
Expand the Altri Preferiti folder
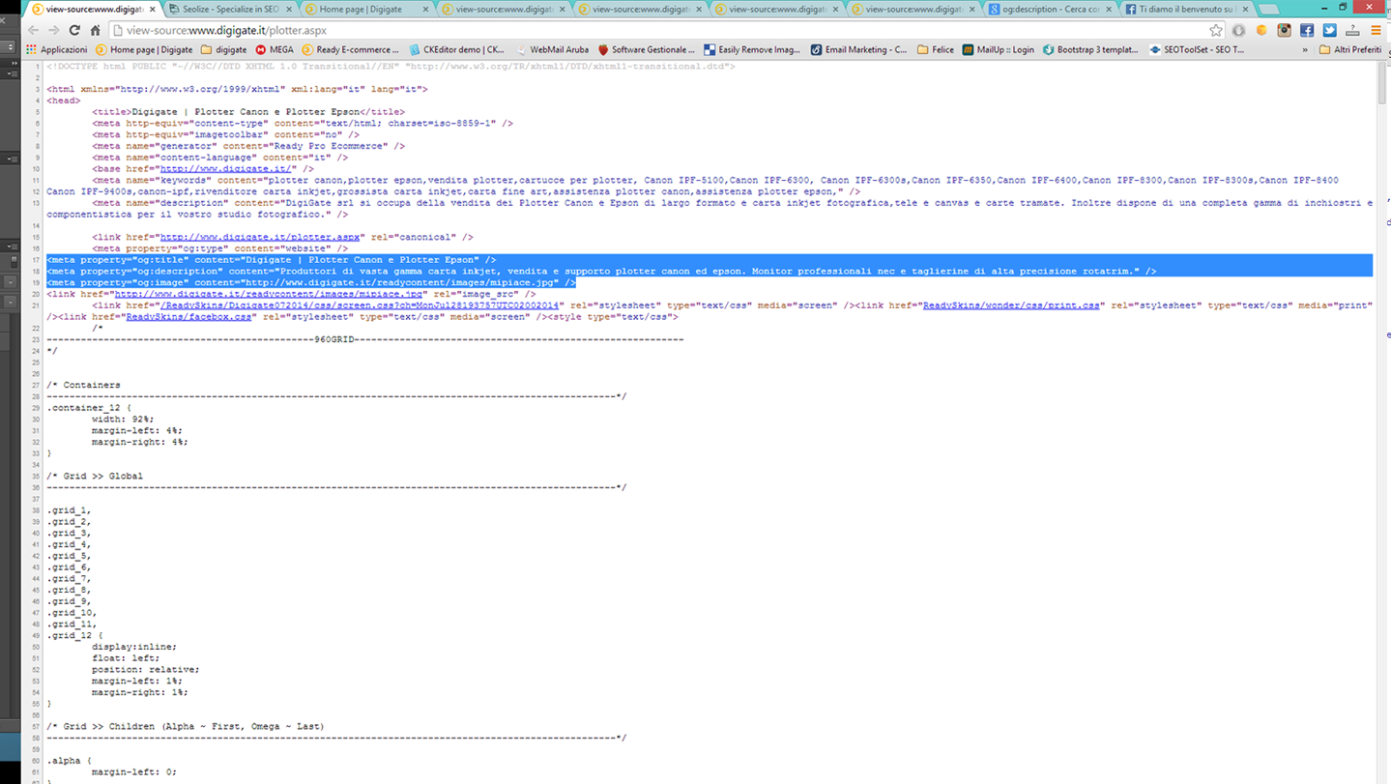pos(1350,49)
